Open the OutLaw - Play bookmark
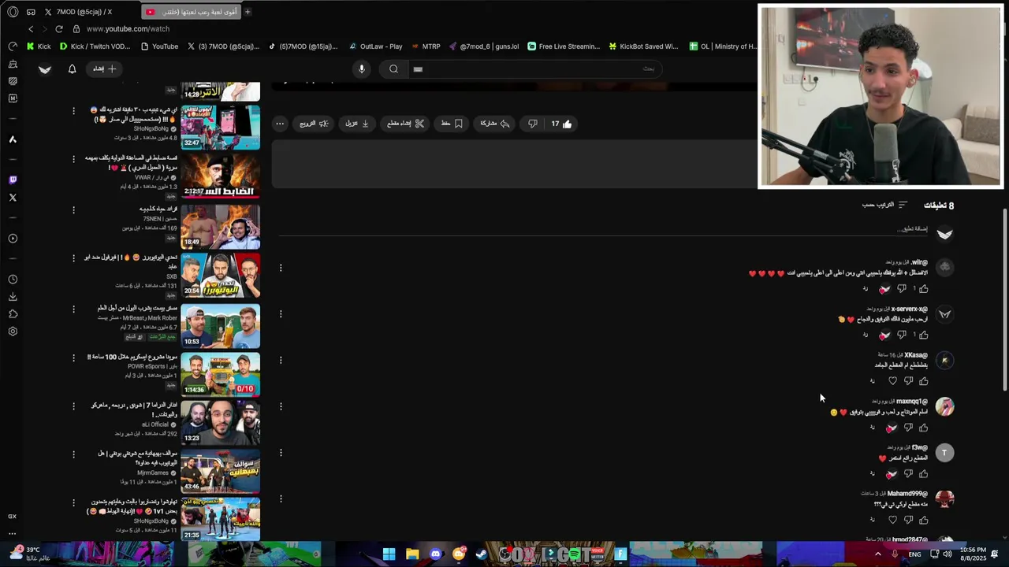1009x567 pixels. click(375, 46)
